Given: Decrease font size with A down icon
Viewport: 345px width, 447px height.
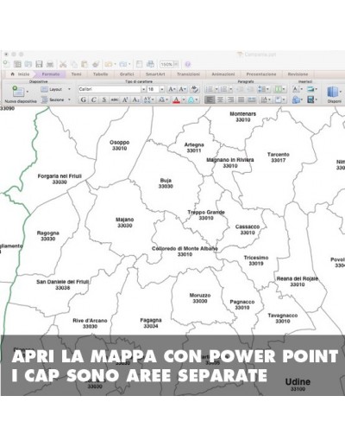Looking at the screenshot, I should (183, 89).
